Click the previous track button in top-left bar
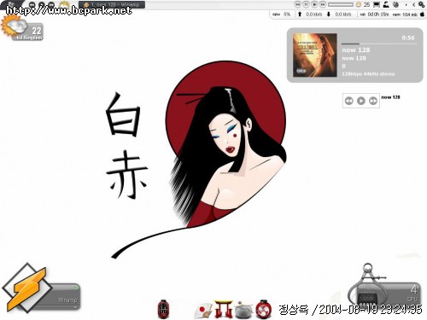This screenshot has width=427, height=320. (x=32, y=4)
